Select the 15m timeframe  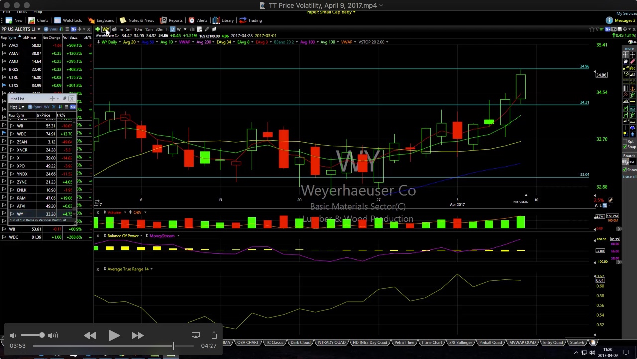(149, 29)
